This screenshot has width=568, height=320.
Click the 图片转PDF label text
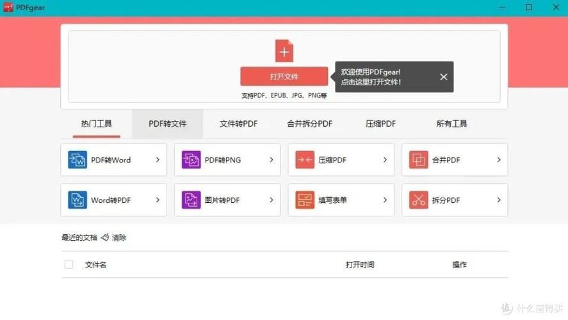point(222,200)
